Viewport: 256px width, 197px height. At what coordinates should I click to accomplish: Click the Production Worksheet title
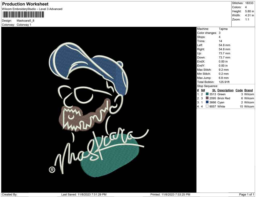click(25, 4)
